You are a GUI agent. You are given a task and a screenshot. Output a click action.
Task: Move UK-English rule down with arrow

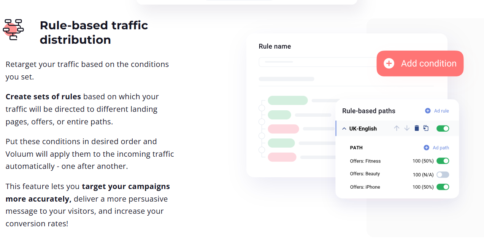(407, 128)
